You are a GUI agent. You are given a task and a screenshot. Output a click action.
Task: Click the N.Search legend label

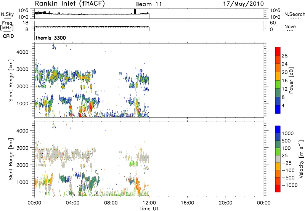[294, 14]
